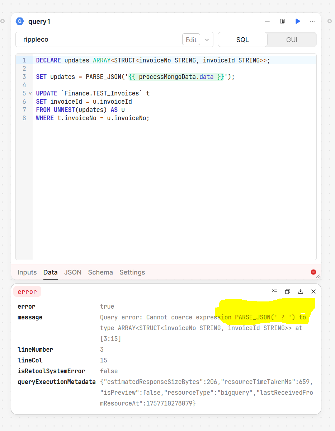Screen dimensions: 335x431
Task: Switch query mode to SQL
Action: click(x=242, y=40)
